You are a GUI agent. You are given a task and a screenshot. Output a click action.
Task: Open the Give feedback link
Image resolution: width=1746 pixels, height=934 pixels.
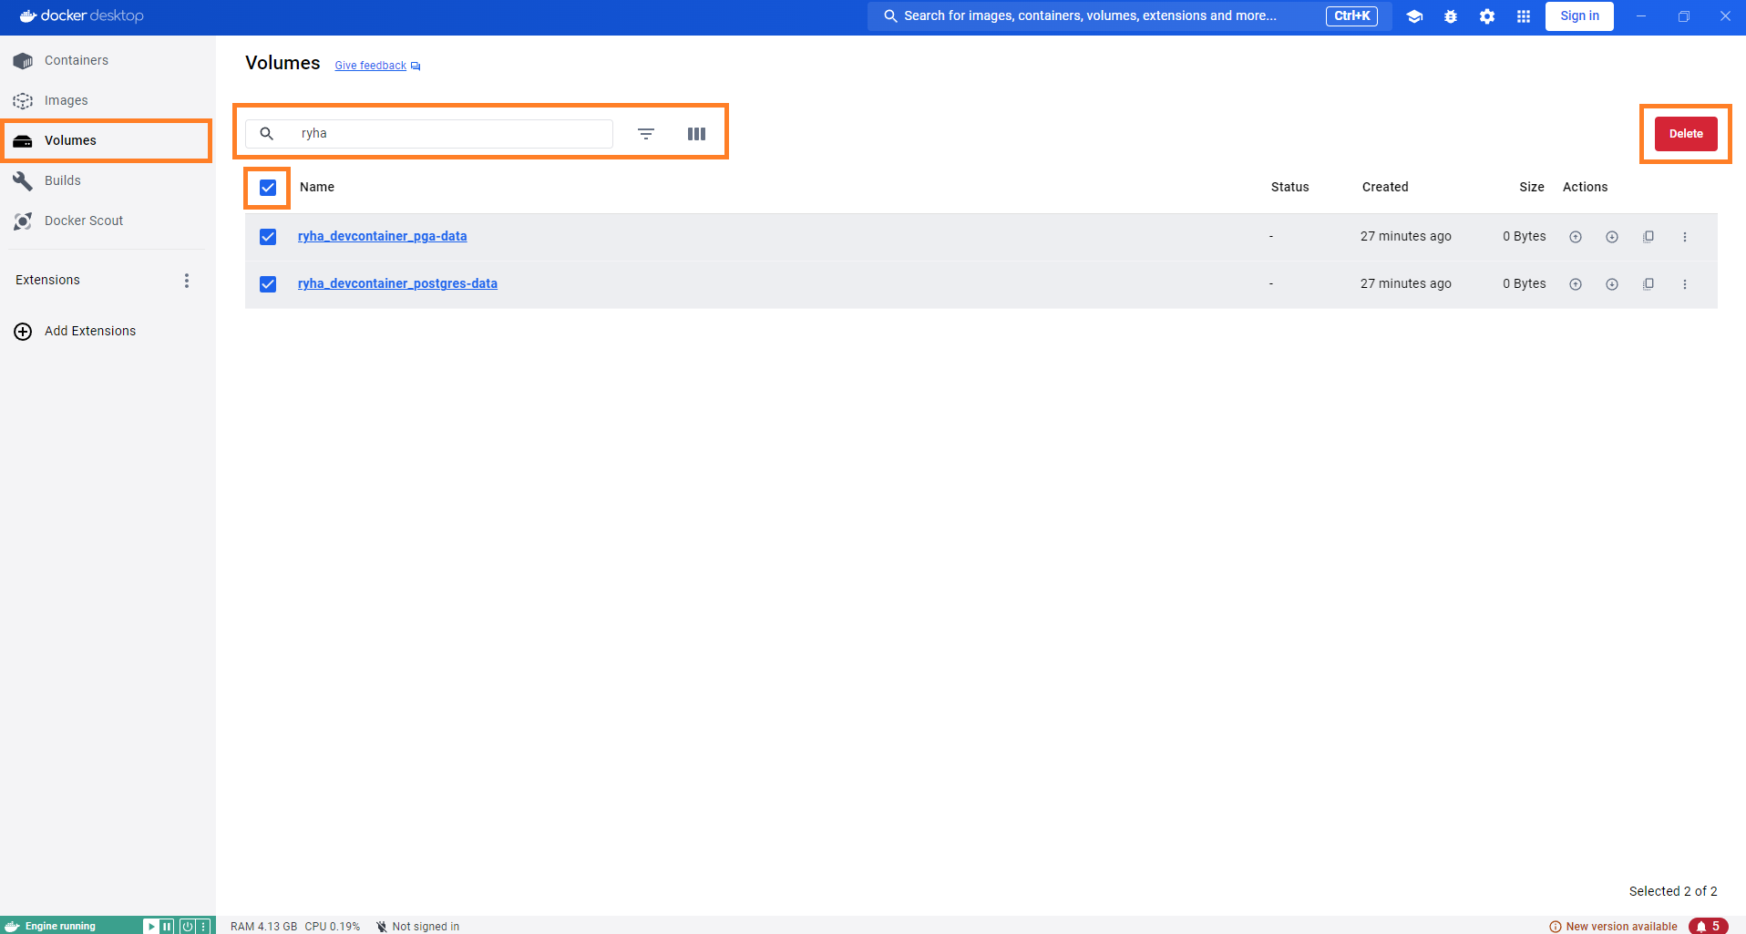pyautogui.click(x=370, y=66)
